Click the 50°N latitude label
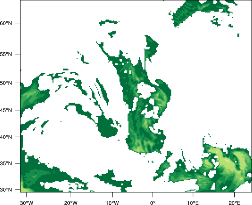Viewport: 252px width, 205px height. 6,83
